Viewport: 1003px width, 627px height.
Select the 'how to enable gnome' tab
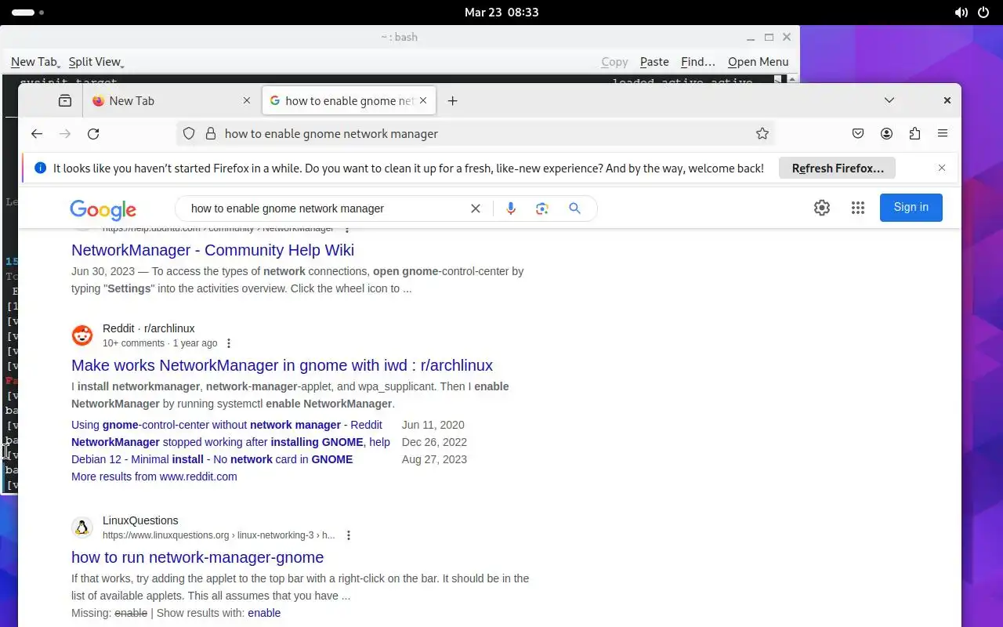[x=350, y=100]
